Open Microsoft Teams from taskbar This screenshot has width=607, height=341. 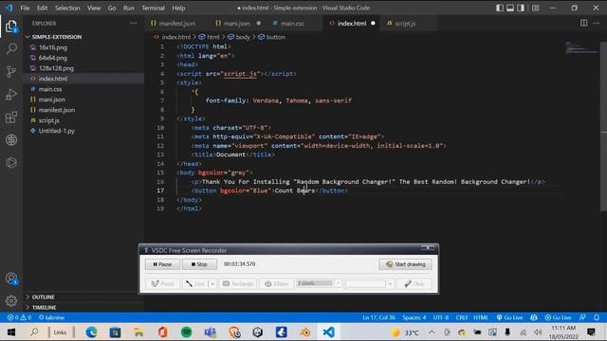coord(211,332)
